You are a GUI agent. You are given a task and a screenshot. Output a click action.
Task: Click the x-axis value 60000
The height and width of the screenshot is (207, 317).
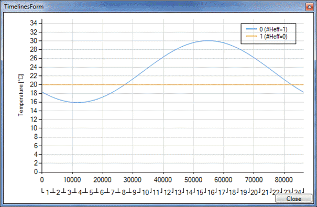223,180
